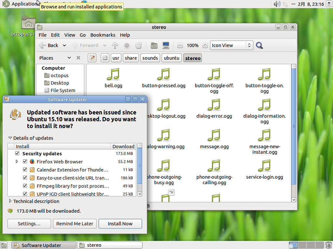This screenshot has width=333, height=249.
Task: Select the message.ogg file icon
Action: pos(214,135)
